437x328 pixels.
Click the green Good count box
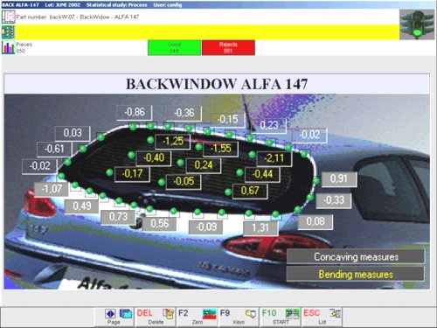(x=174, y=47)
